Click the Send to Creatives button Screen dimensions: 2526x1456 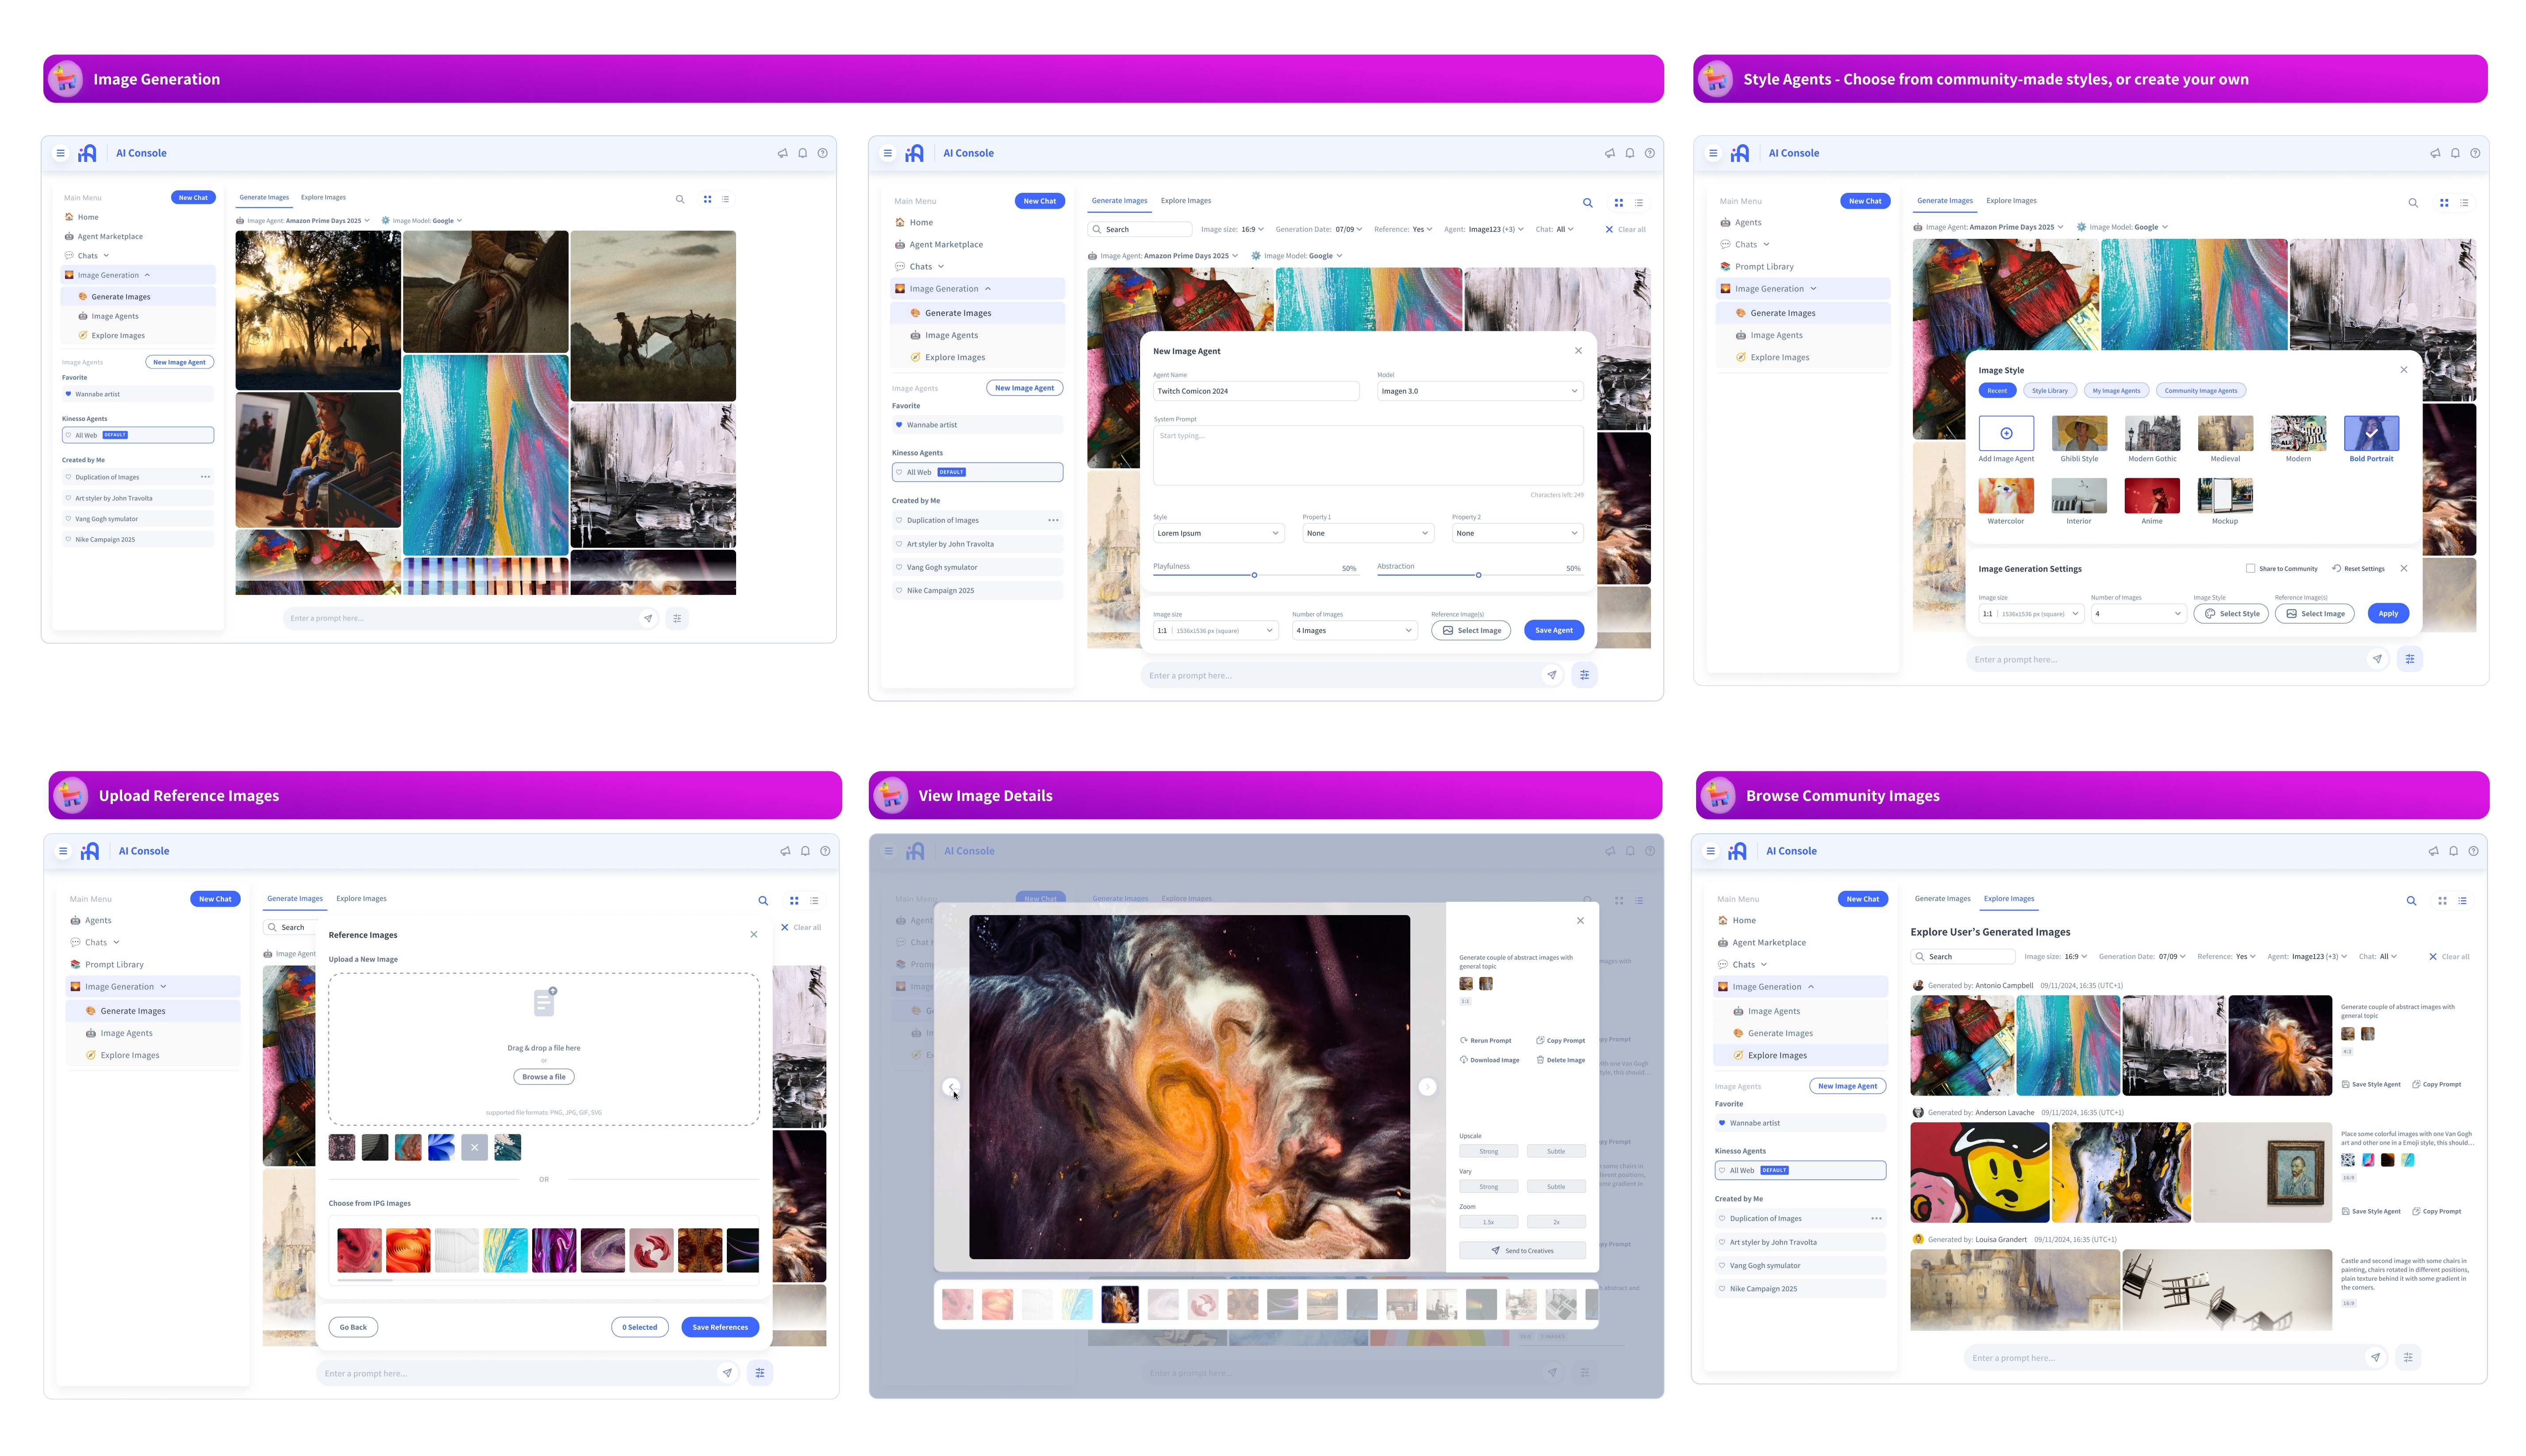pos(1522,1250)
